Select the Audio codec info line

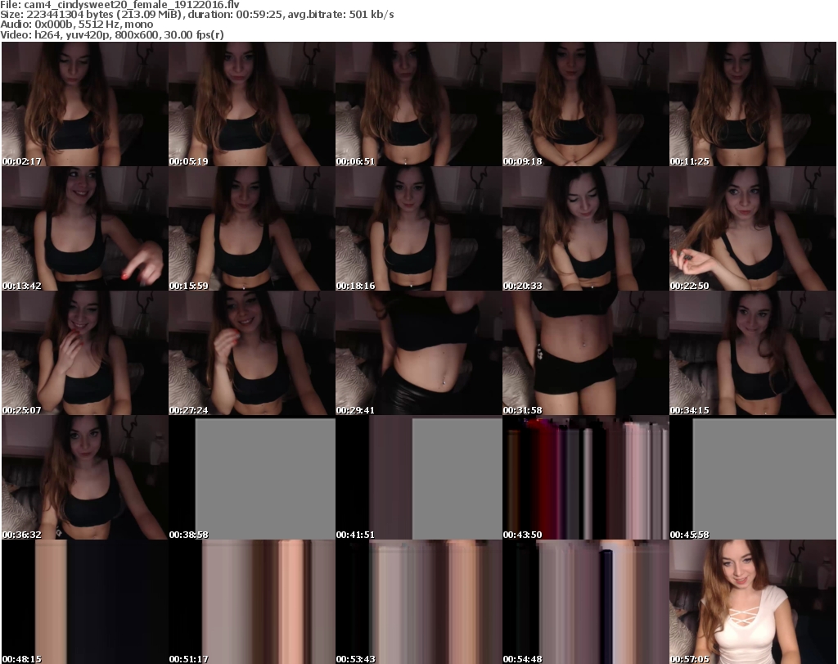[78, 25]
